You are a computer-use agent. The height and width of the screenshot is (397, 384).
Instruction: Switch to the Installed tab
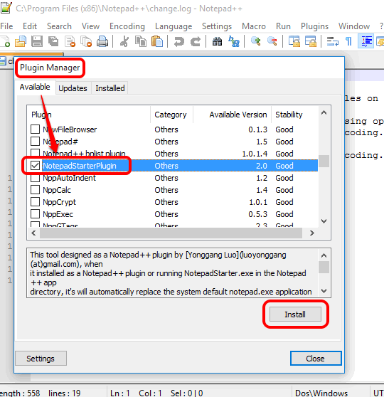[110, 88]
